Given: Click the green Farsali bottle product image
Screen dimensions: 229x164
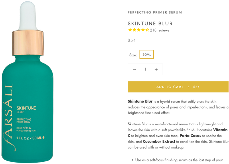Looking at the screenshot, I should [x=27, y=82].
